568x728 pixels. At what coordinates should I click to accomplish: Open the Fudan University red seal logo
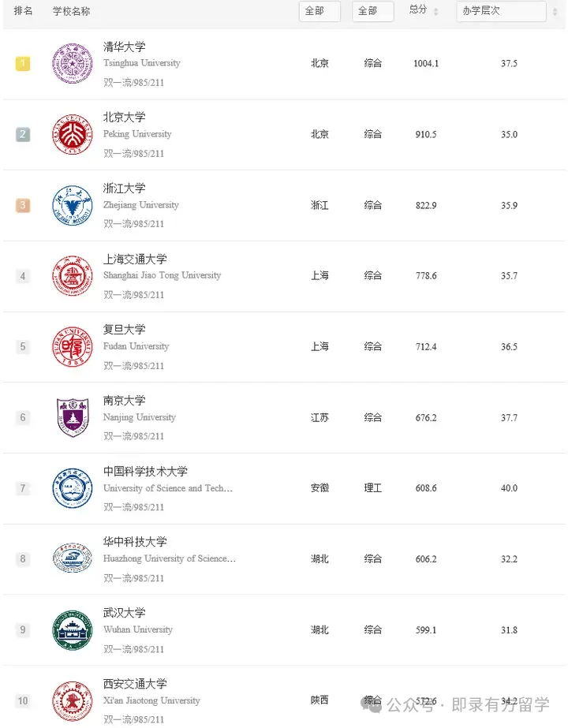tap(72, 347)
